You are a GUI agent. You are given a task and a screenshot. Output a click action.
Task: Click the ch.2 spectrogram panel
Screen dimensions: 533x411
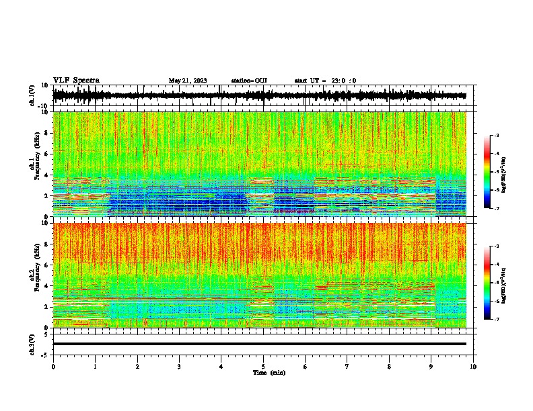pos(260,275)
